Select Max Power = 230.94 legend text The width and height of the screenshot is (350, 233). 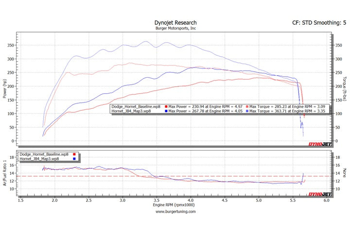tap(205, 107)
